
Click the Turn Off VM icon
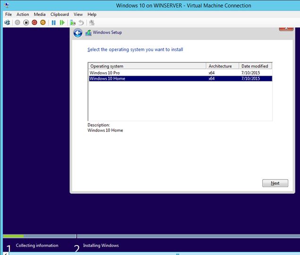click(x=26, y=23)
